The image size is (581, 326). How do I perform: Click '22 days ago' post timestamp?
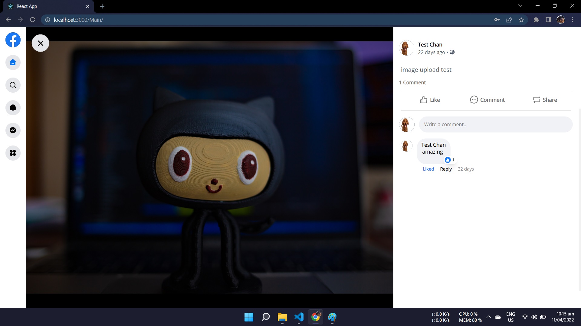tap(432, 52)
